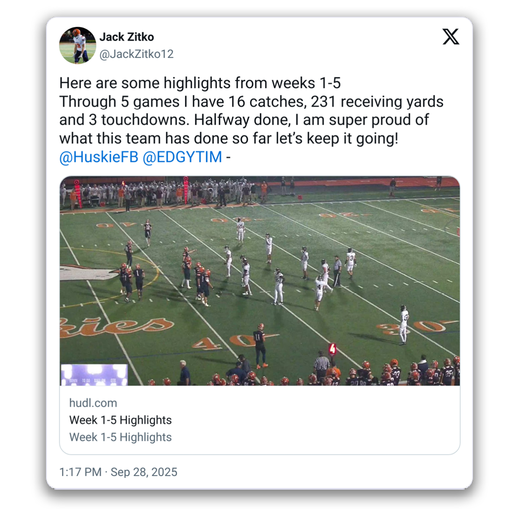Click the hudl.com domain label
Screen dimensions: 519x514
93,403
